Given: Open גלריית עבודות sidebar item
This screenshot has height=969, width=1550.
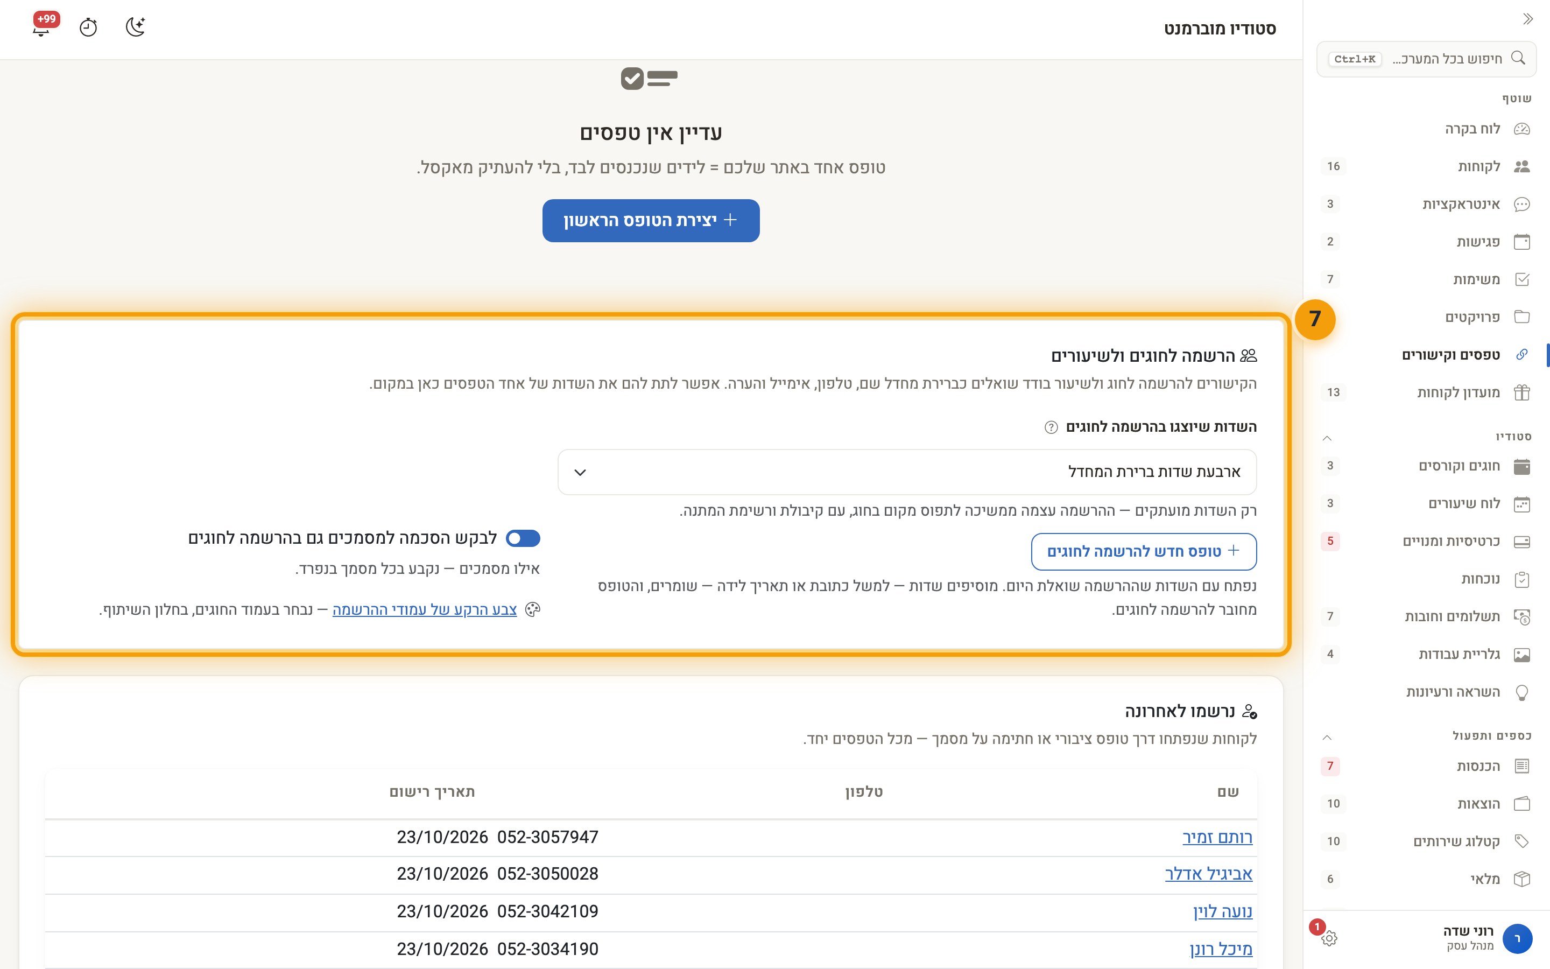Looking at the screenshot, I should click(x=1426, y=654).
